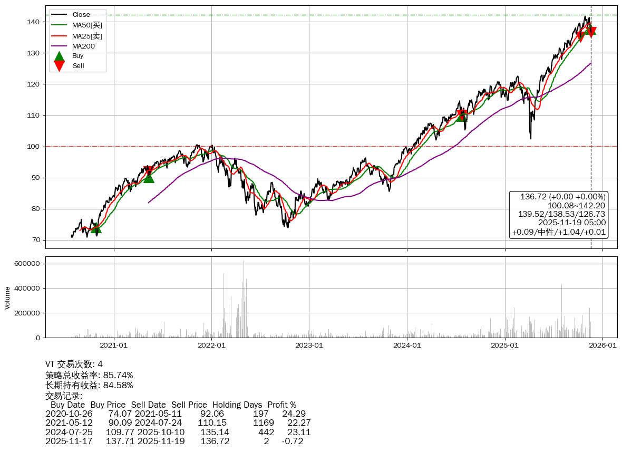Click the green Buy triangle in the legend
The height and width of the screenshot is (451, 622).
[x=60, y=56]
